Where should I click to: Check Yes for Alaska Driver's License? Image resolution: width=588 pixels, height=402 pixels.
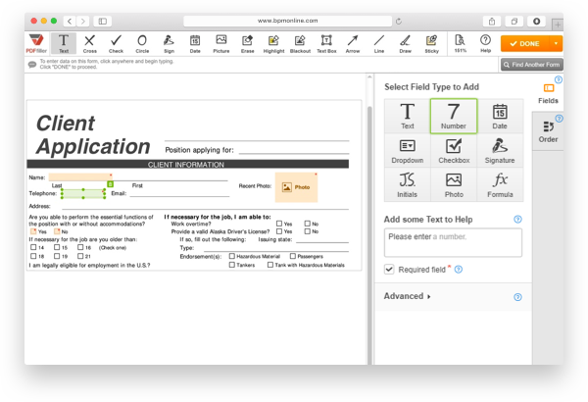coord(279,231)
